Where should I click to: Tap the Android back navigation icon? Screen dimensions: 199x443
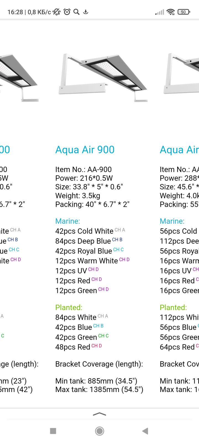145,431
